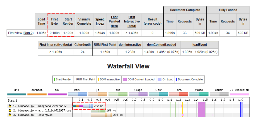Select the jquery.js waterfall bar
Viewport: 256px width, 117px height.
tap(101, 115)
